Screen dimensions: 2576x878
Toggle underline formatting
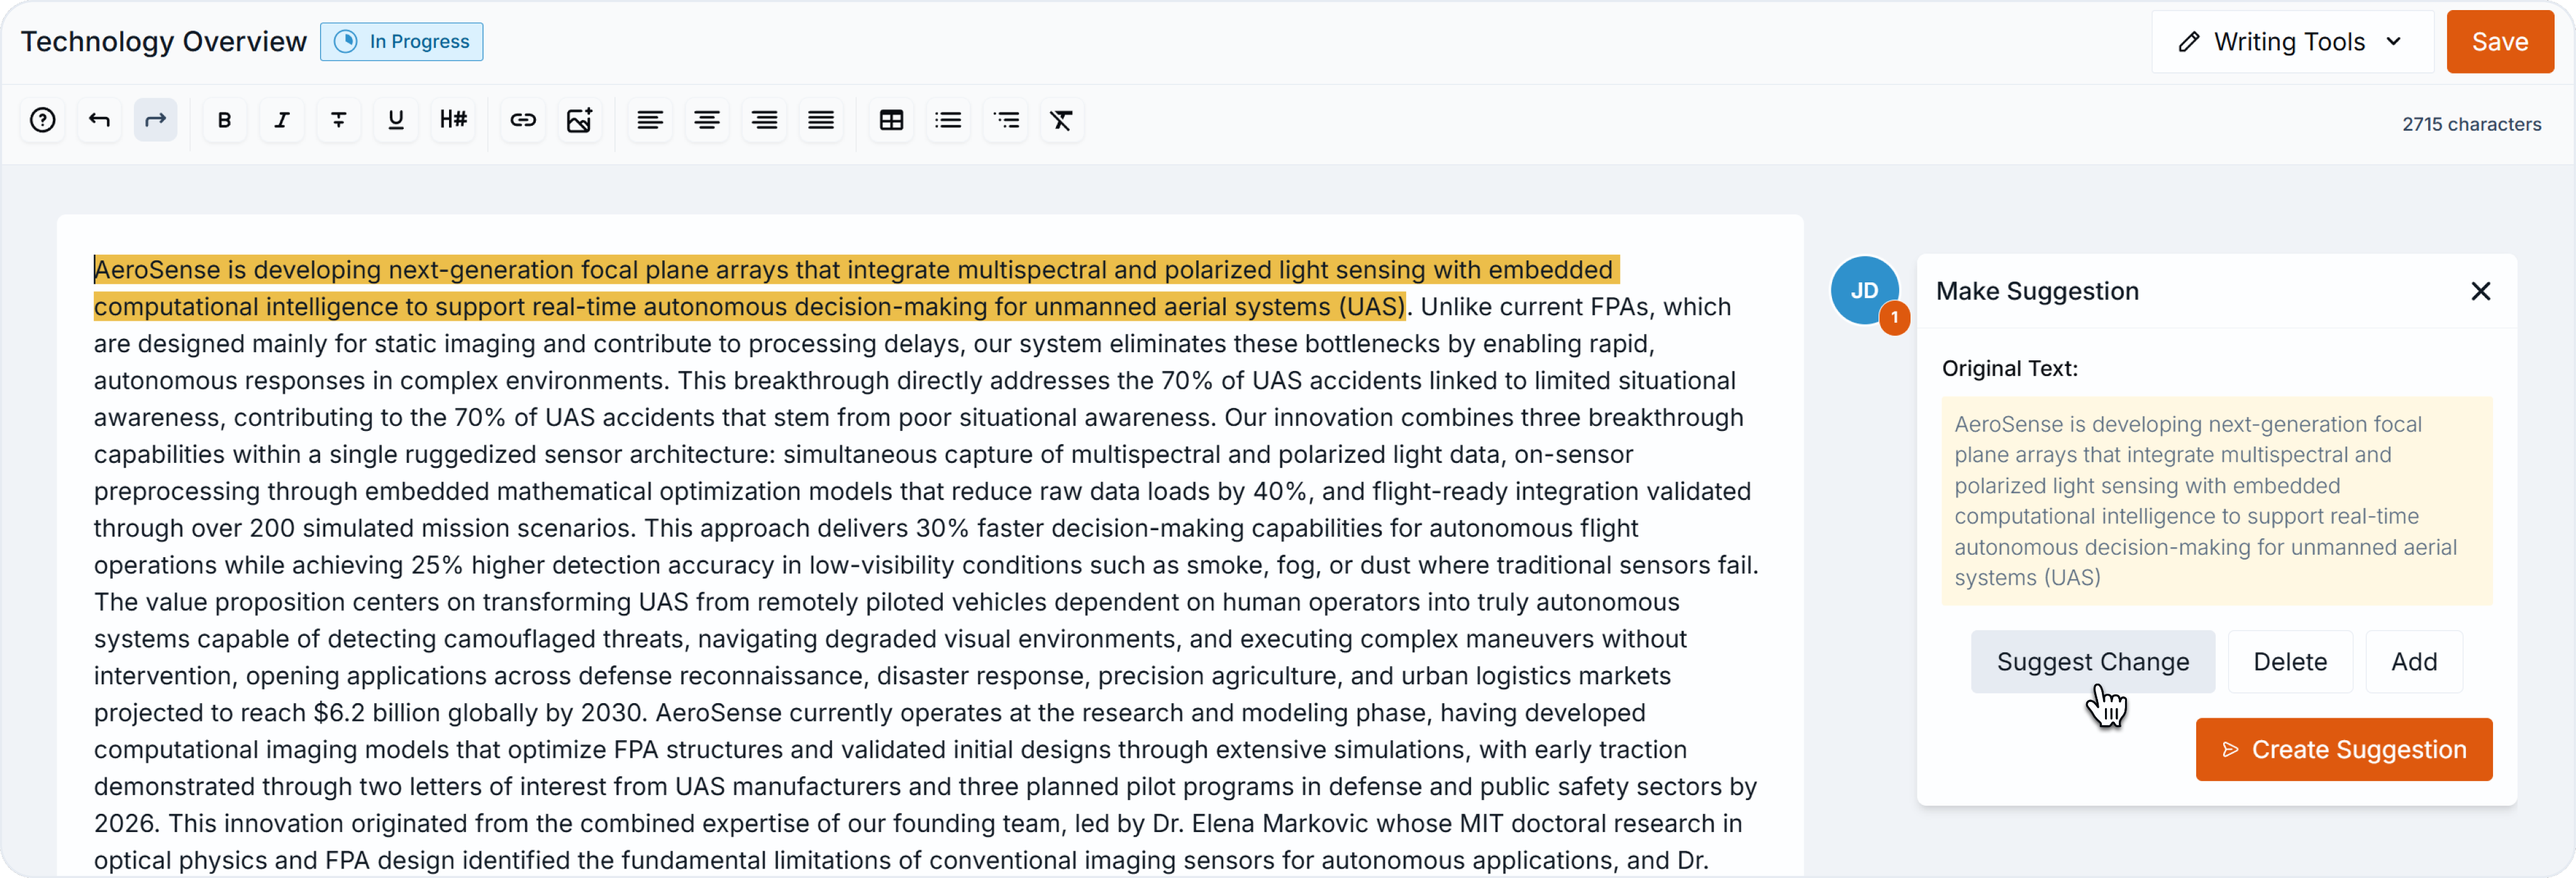396,120
